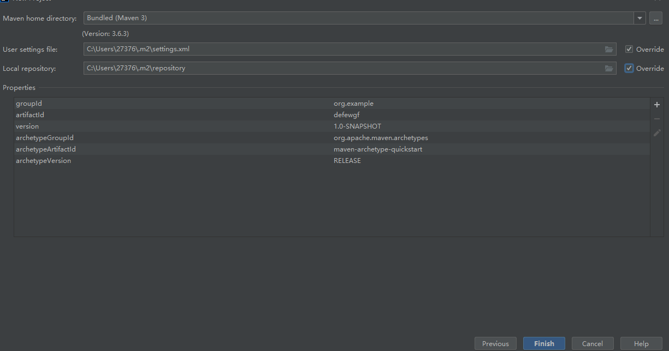Select the archetypeVersion property row
Image resolution: width=669 pixels, height=351 pixels.
(x=332, y=161)
